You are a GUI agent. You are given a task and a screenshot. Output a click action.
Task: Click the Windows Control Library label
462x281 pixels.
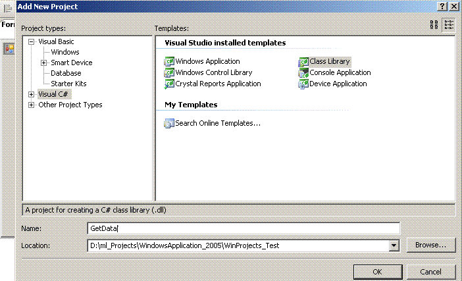point(214,72)
